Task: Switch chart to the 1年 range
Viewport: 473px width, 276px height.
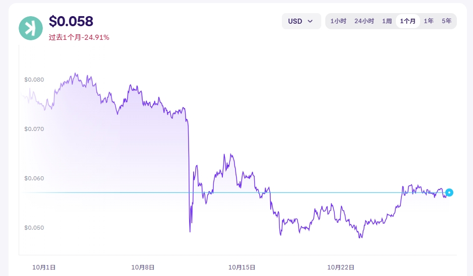Action: (429, 21)
